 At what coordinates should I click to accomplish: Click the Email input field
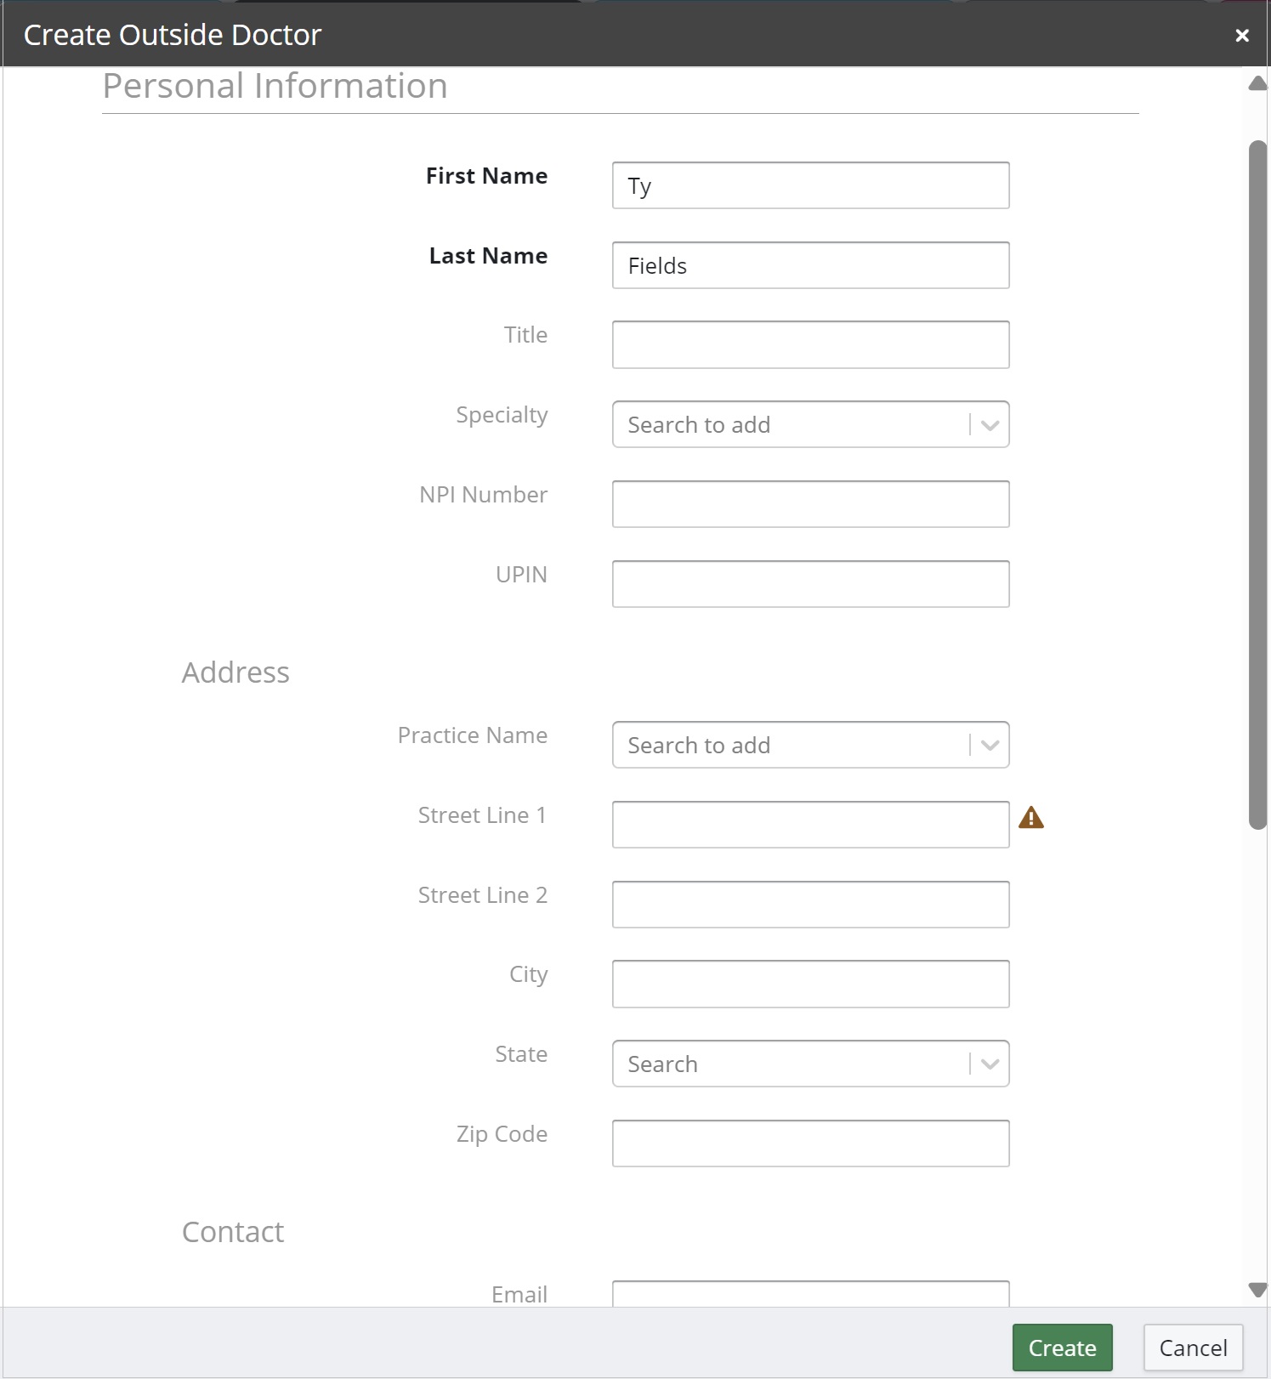pyautogui.click(x=810, y=1295)
